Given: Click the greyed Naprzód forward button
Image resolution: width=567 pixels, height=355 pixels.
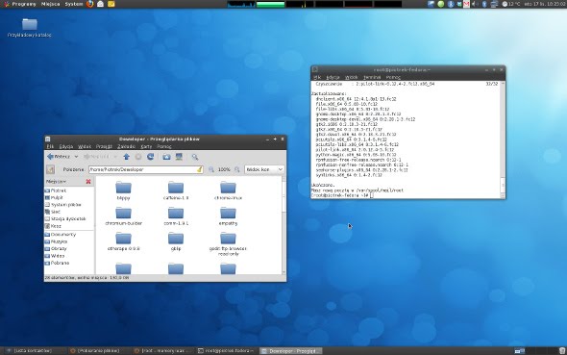Looking at the screenshot, I should tap(96, 157).
